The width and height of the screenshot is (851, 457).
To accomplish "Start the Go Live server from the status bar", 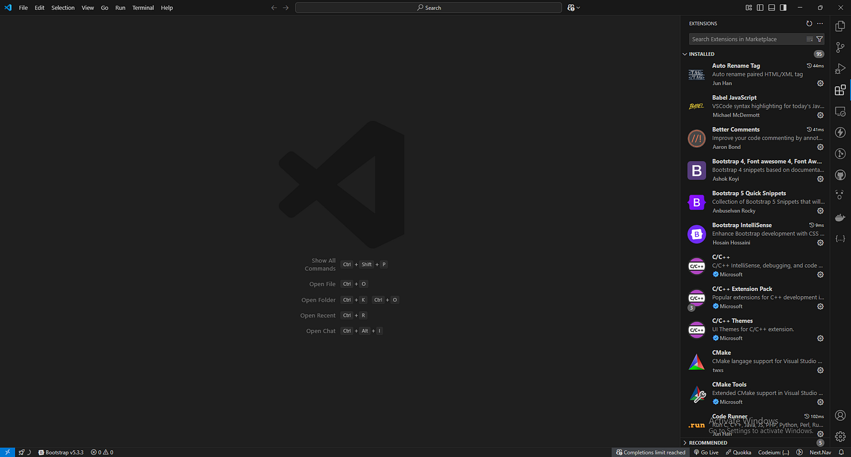I will coord(706,451).
